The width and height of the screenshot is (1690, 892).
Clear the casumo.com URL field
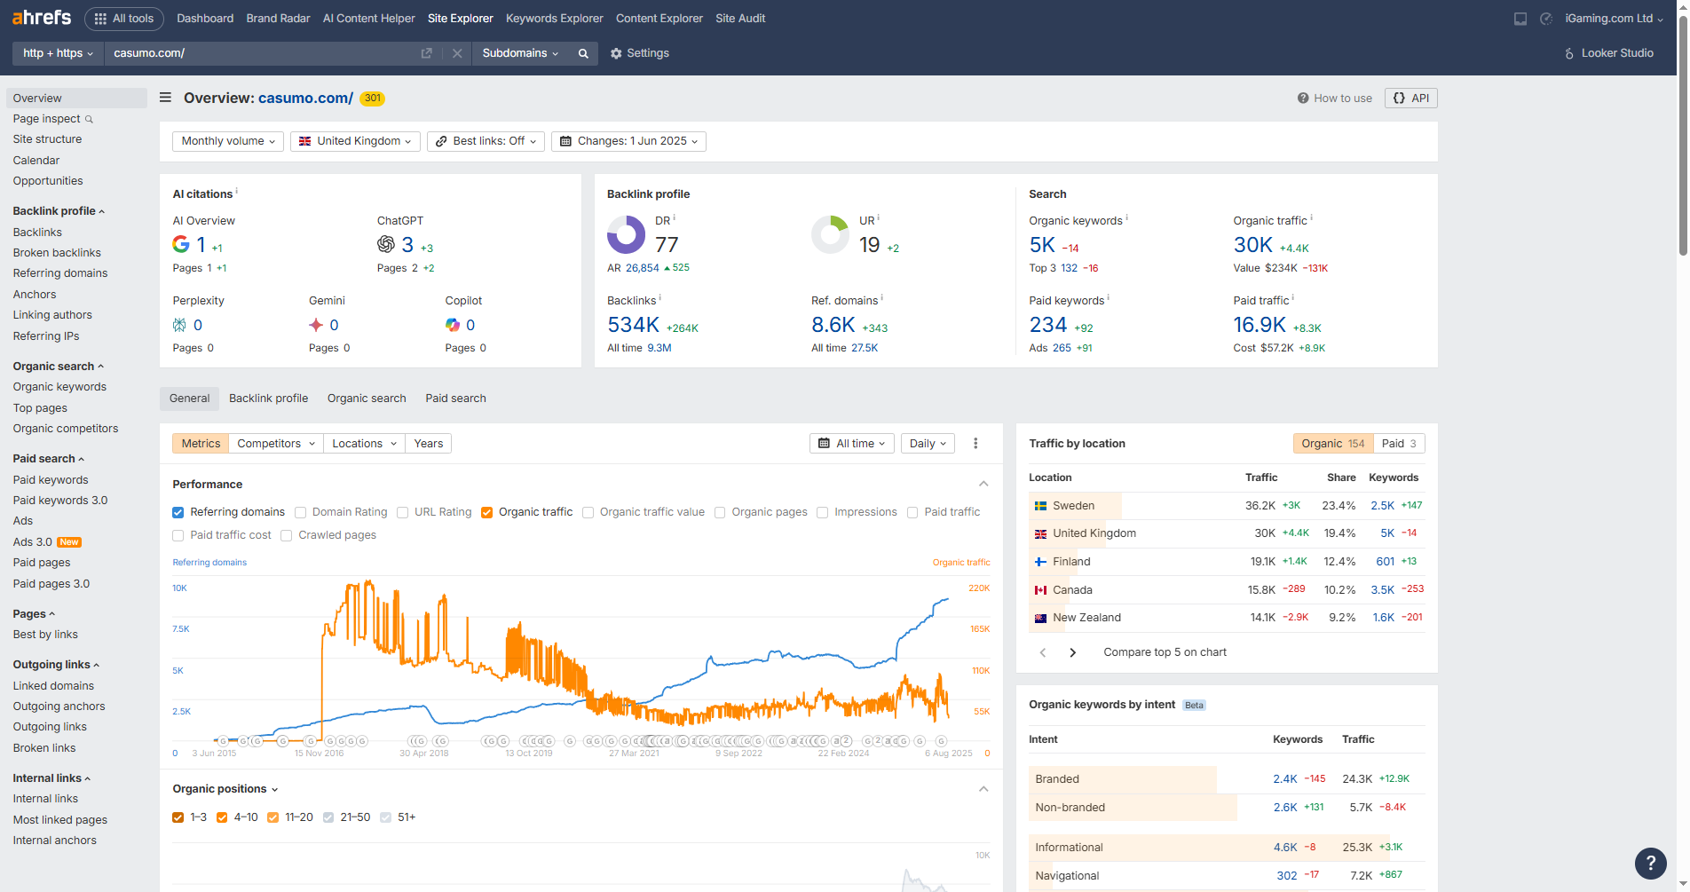457,53
